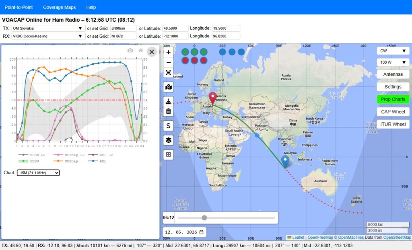Open the map layers stack icon
Viewport: 412px width, 250px height.
point(169,140)
